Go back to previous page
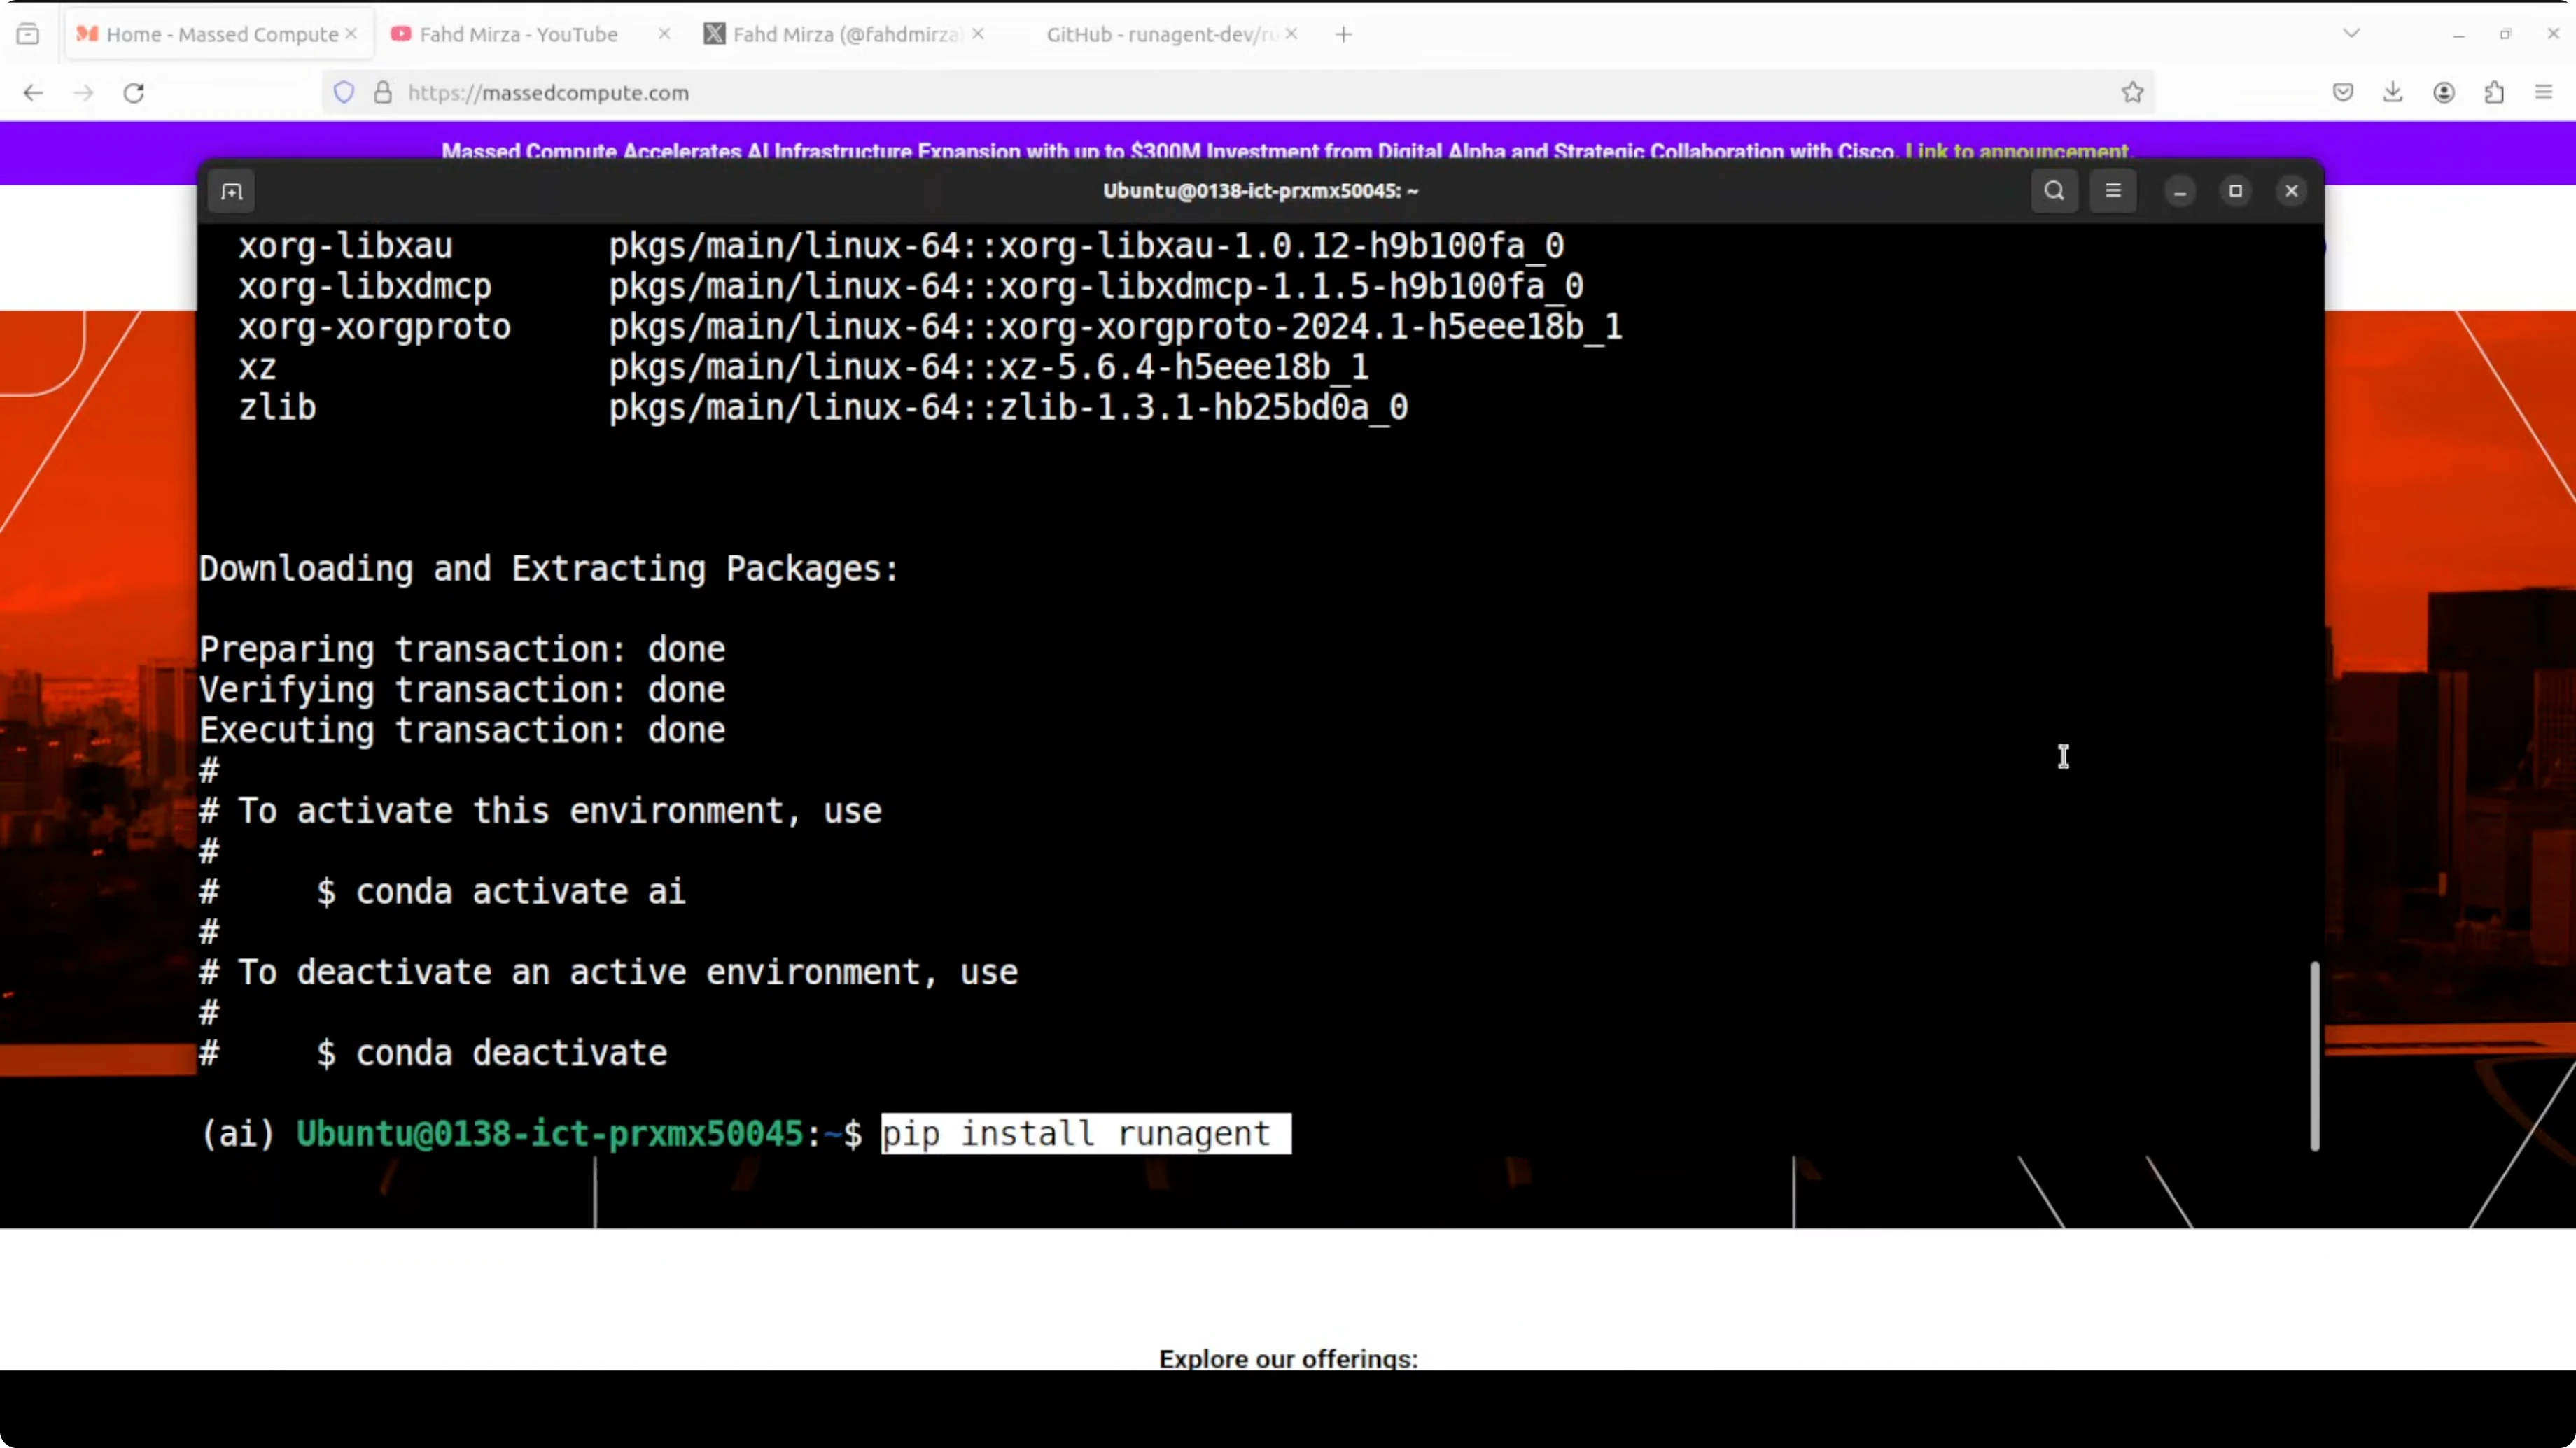Screen dimensions: 2576x1448 click(33, 93)
